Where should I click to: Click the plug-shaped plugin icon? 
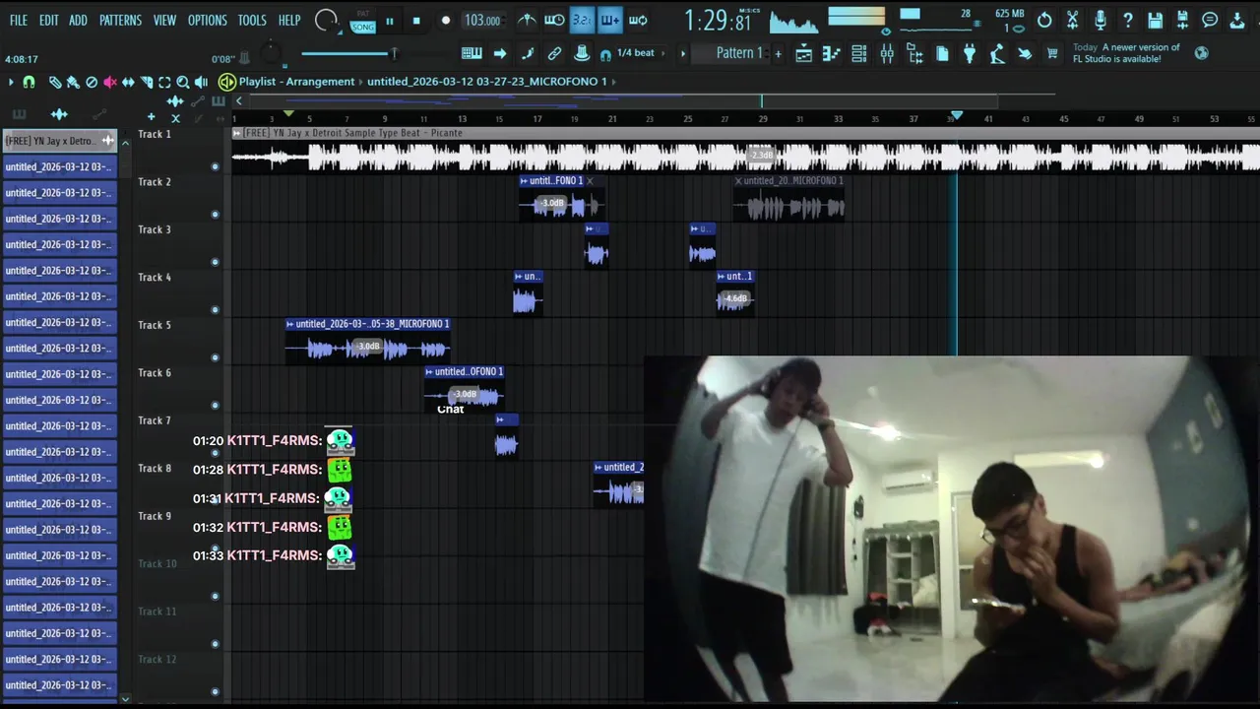point(970,53)
